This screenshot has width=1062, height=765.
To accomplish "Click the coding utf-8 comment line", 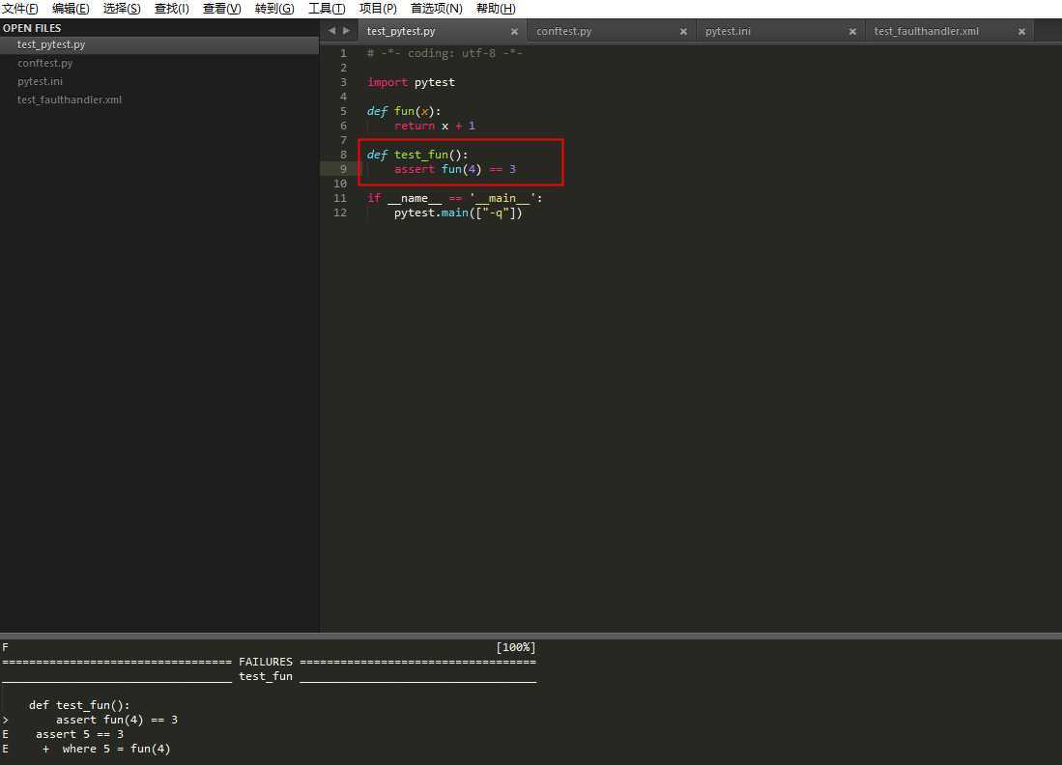I will [x=445, y=53].
